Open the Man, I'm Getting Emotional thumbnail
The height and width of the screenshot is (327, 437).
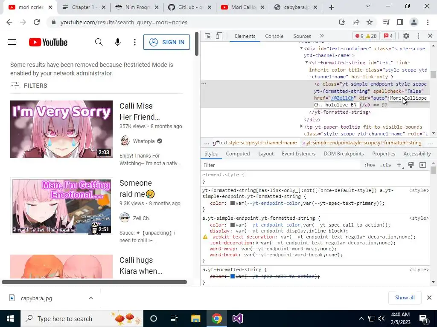61,207
